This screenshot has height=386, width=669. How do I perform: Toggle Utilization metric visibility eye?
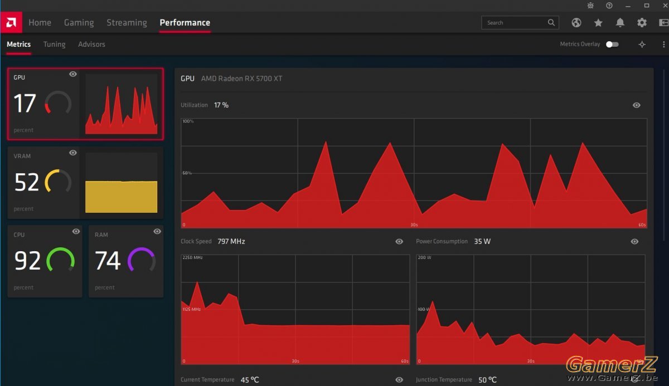pyautogui.click(x=637, y=105)
